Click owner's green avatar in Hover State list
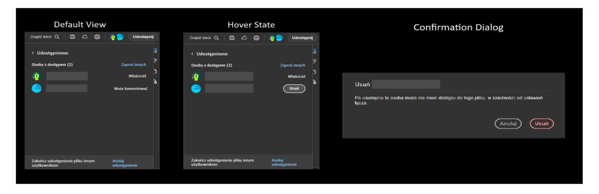Viewport: 599px width, 194px height. (x=196, y=76)
